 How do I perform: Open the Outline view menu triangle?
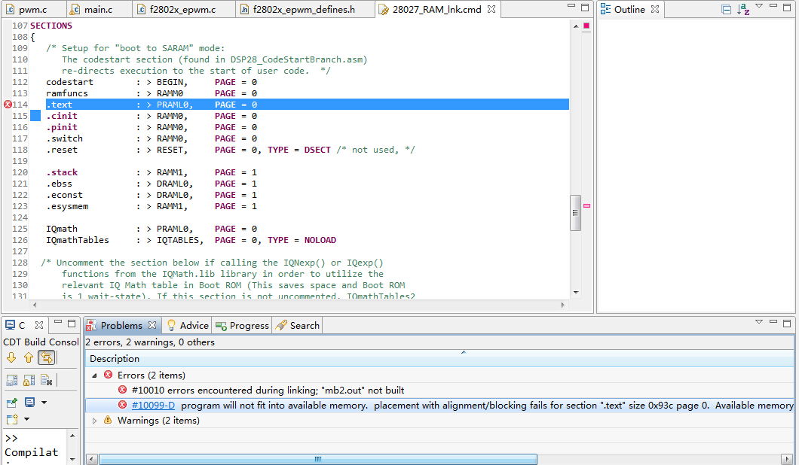coord(759,7)
